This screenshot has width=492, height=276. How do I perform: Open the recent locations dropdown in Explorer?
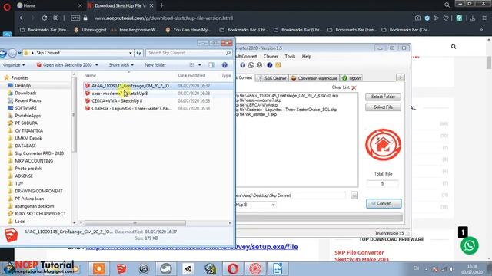point(19,53)
